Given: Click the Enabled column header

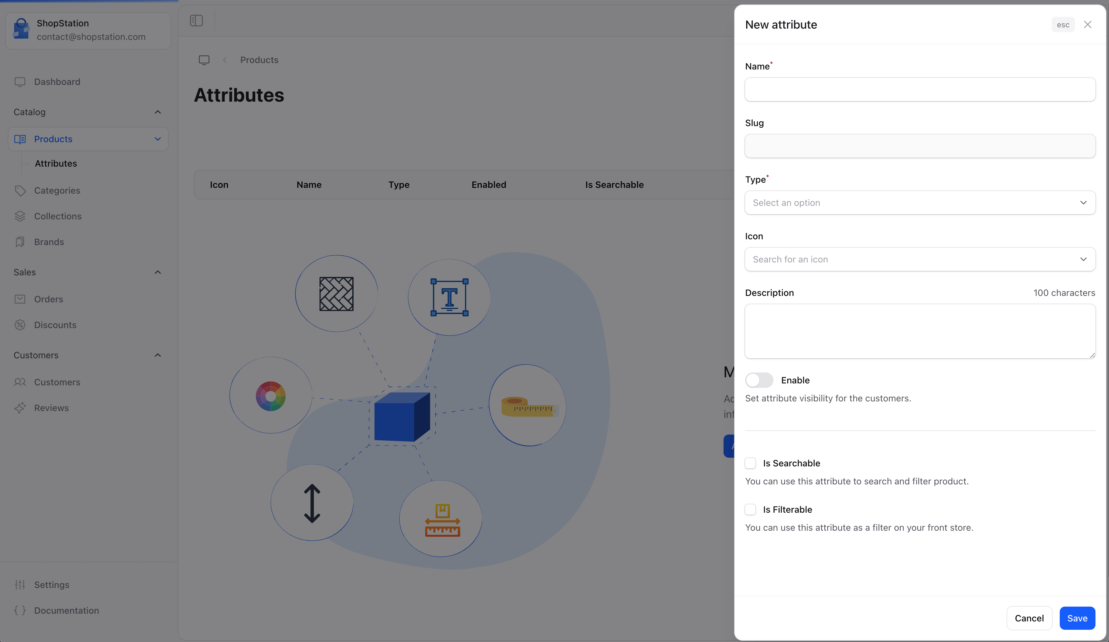Looking at the screenshot, I should [x=489, y=185].
